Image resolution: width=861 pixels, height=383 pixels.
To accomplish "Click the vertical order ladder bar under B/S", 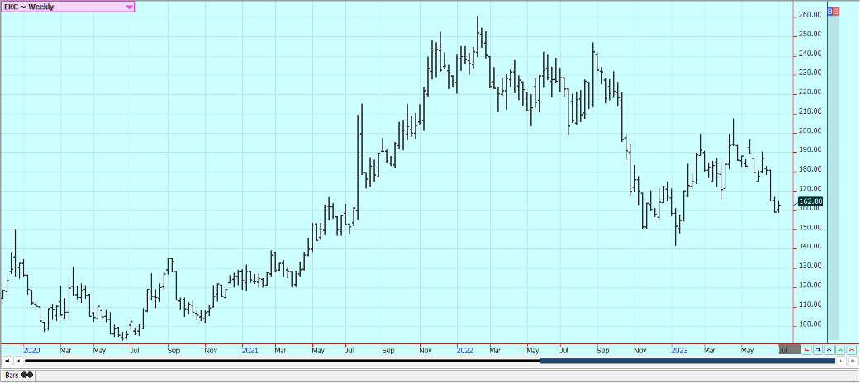I will coord(834,177).
